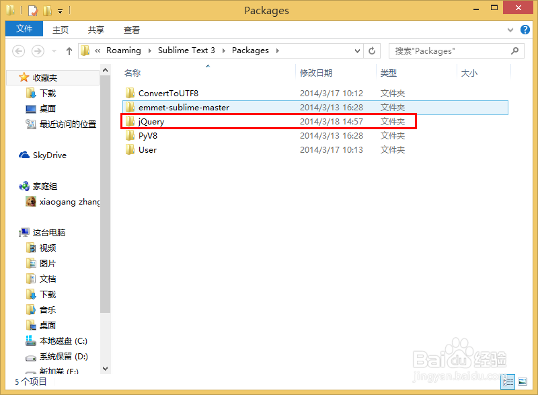
Task: Open SkyDrive in navigation pane
Action: click(x=42, y=155)
